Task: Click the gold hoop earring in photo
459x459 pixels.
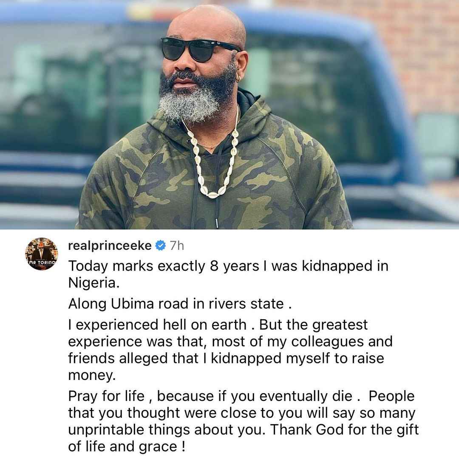Action: pyautogui.click(x=238, y=79)
